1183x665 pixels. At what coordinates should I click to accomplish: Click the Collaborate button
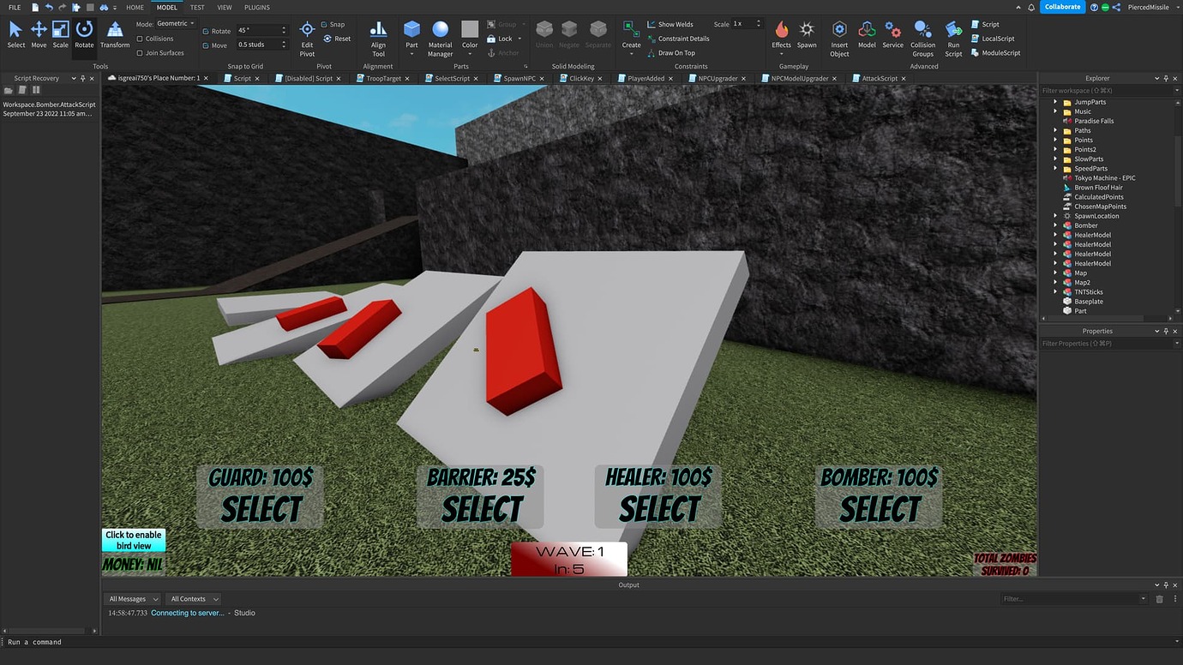click(x=1062, y=6)
